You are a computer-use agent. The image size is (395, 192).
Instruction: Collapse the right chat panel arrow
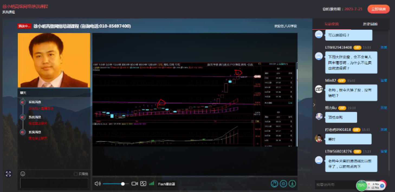point(314,105)
